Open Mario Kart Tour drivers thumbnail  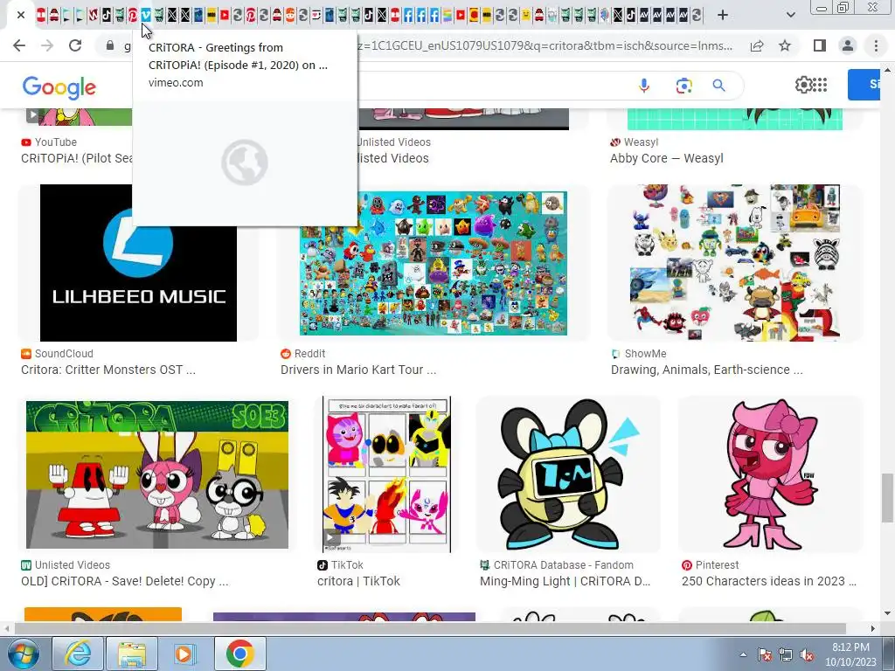[x=434, y=263]
